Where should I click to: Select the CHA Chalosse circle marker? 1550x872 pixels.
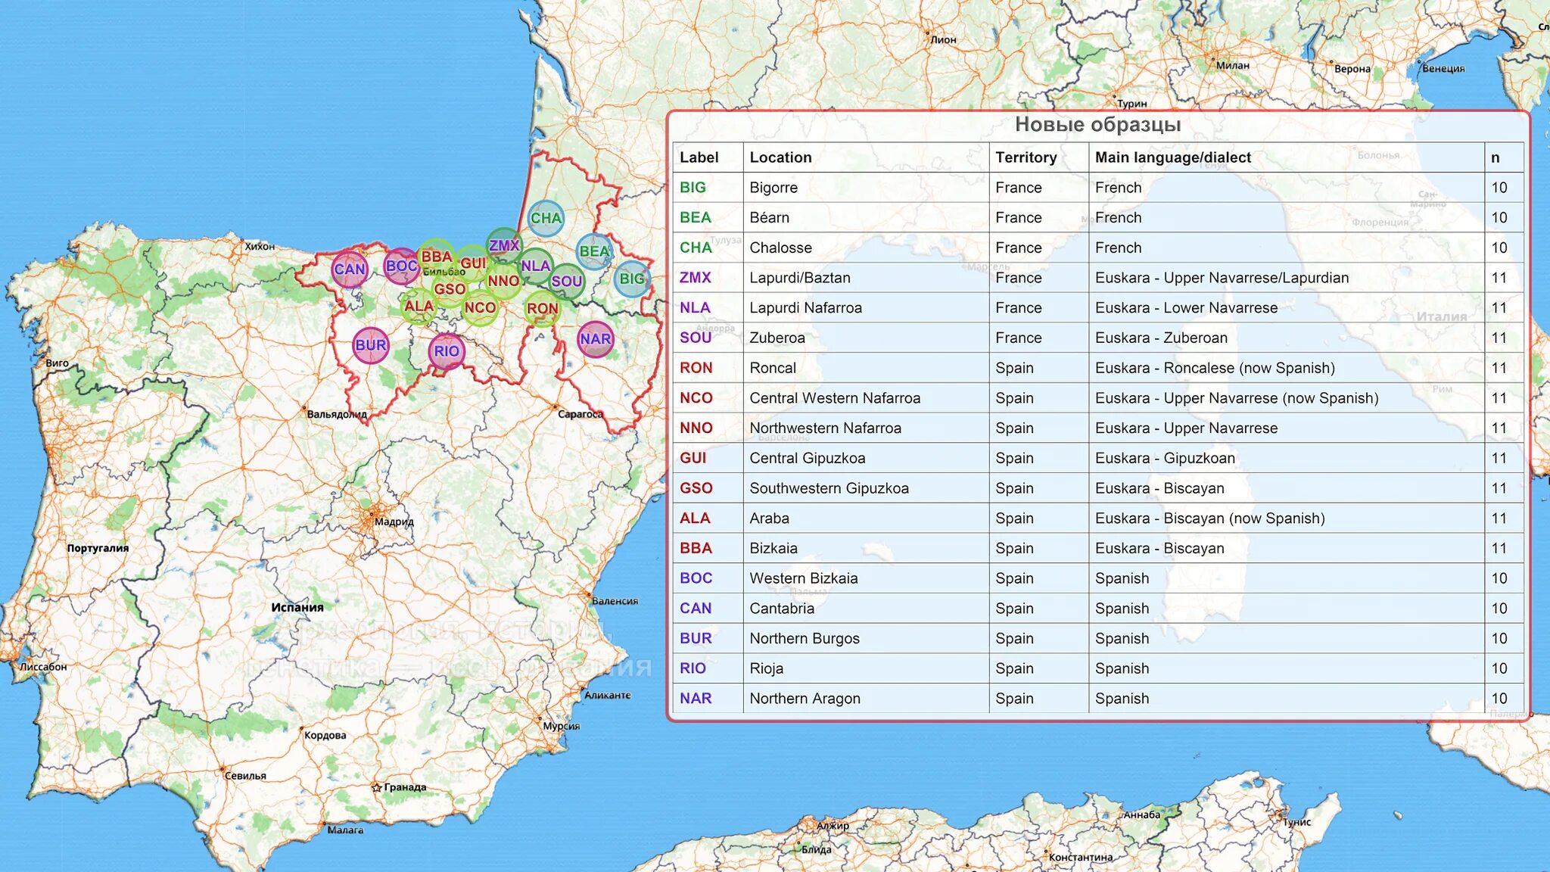pos(546,219)
